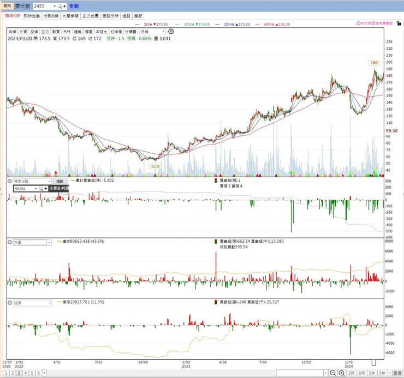This screenshot has width=404, height=378.
Task: Click the lock icon at chart top-right
Action: click(399, 23)
